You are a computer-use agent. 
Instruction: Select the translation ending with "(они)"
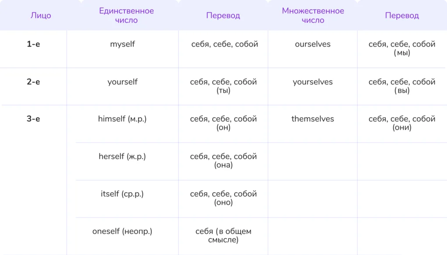pos(402,123)
